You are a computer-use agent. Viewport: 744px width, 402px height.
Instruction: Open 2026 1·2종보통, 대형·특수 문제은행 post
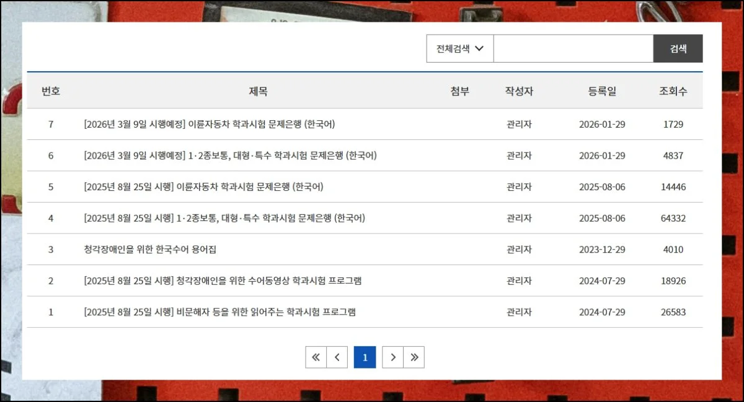point(230,155)
